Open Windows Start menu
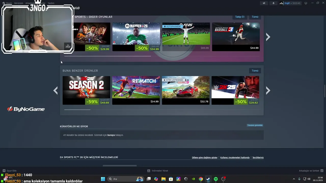This screenshot has height=183, width=326. pos(103,179)
